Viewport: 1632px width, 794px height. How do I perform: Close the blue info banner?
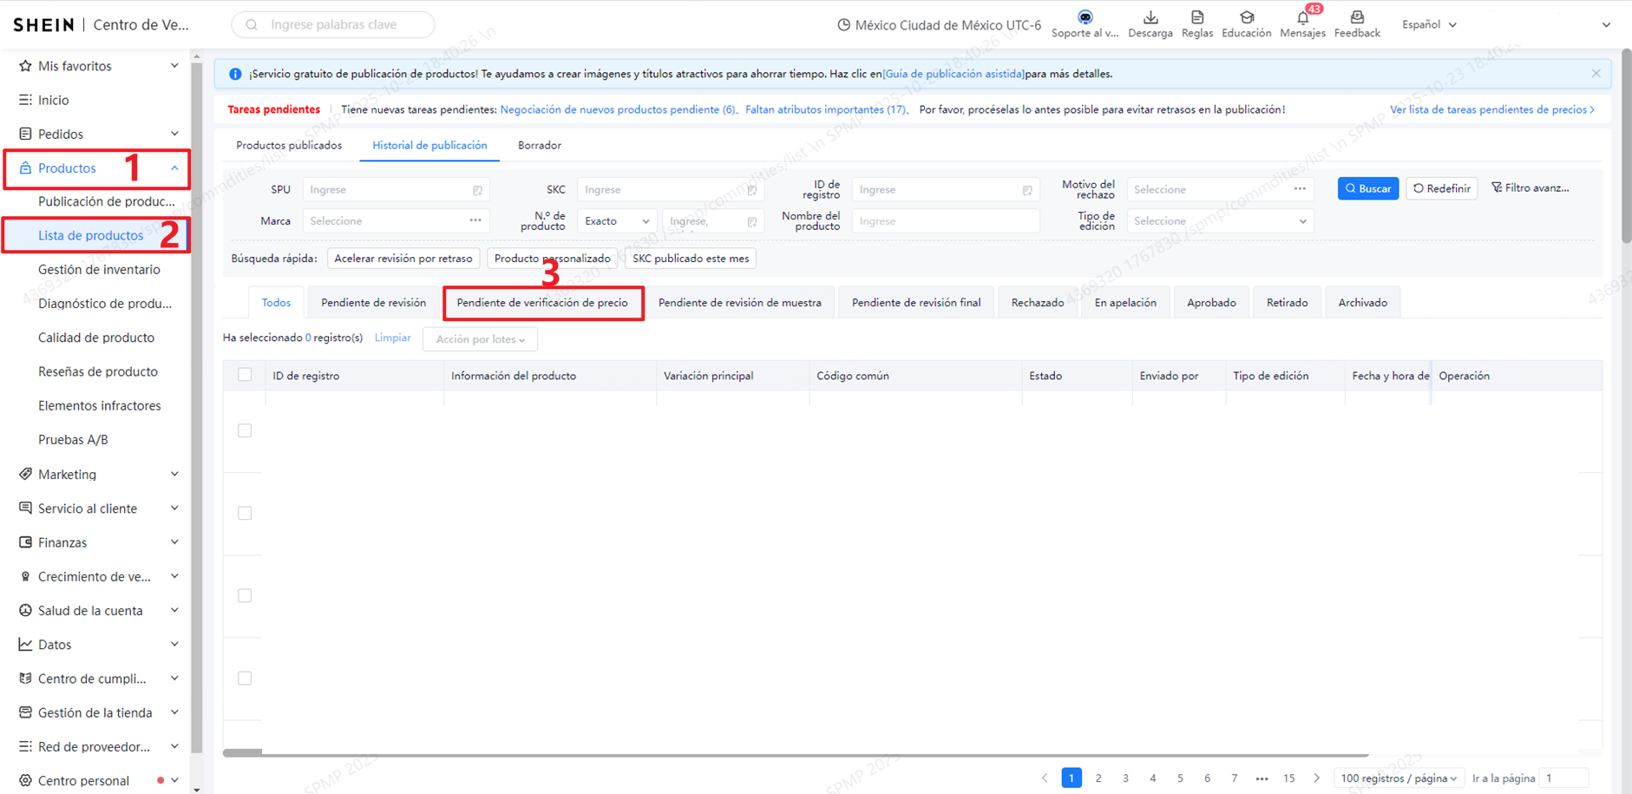[1596, 74]
